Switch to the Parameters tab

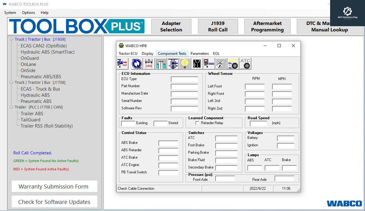click(199, 53)
